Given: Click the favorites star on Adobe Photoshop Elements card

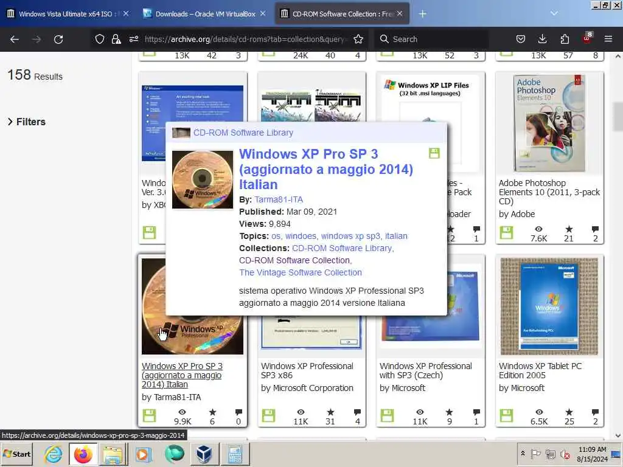Looking at the screenshot, I should (x=569, y=229).
